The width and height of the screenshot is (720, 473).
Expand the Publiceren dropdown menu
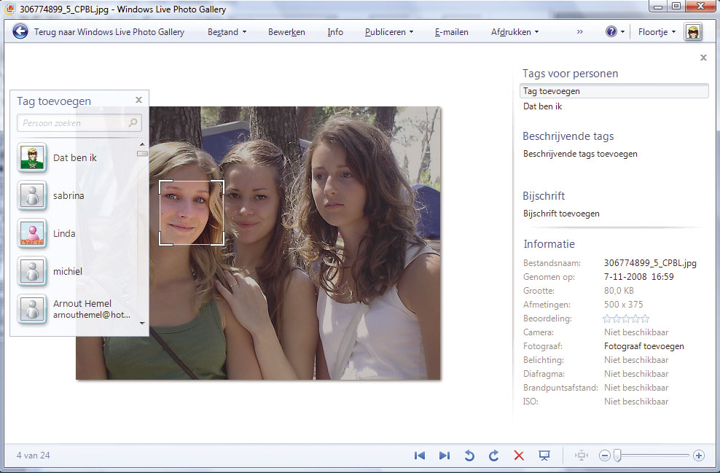[389, 32]
